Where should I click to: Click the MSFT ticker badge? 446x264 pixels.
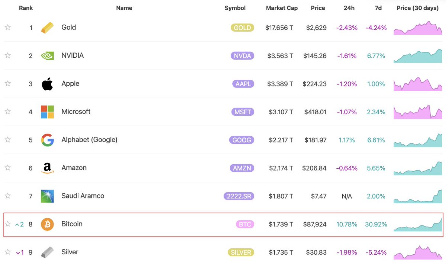point(243,112)
